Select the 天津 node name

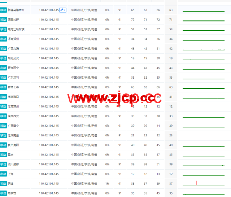tap(10, 184)
